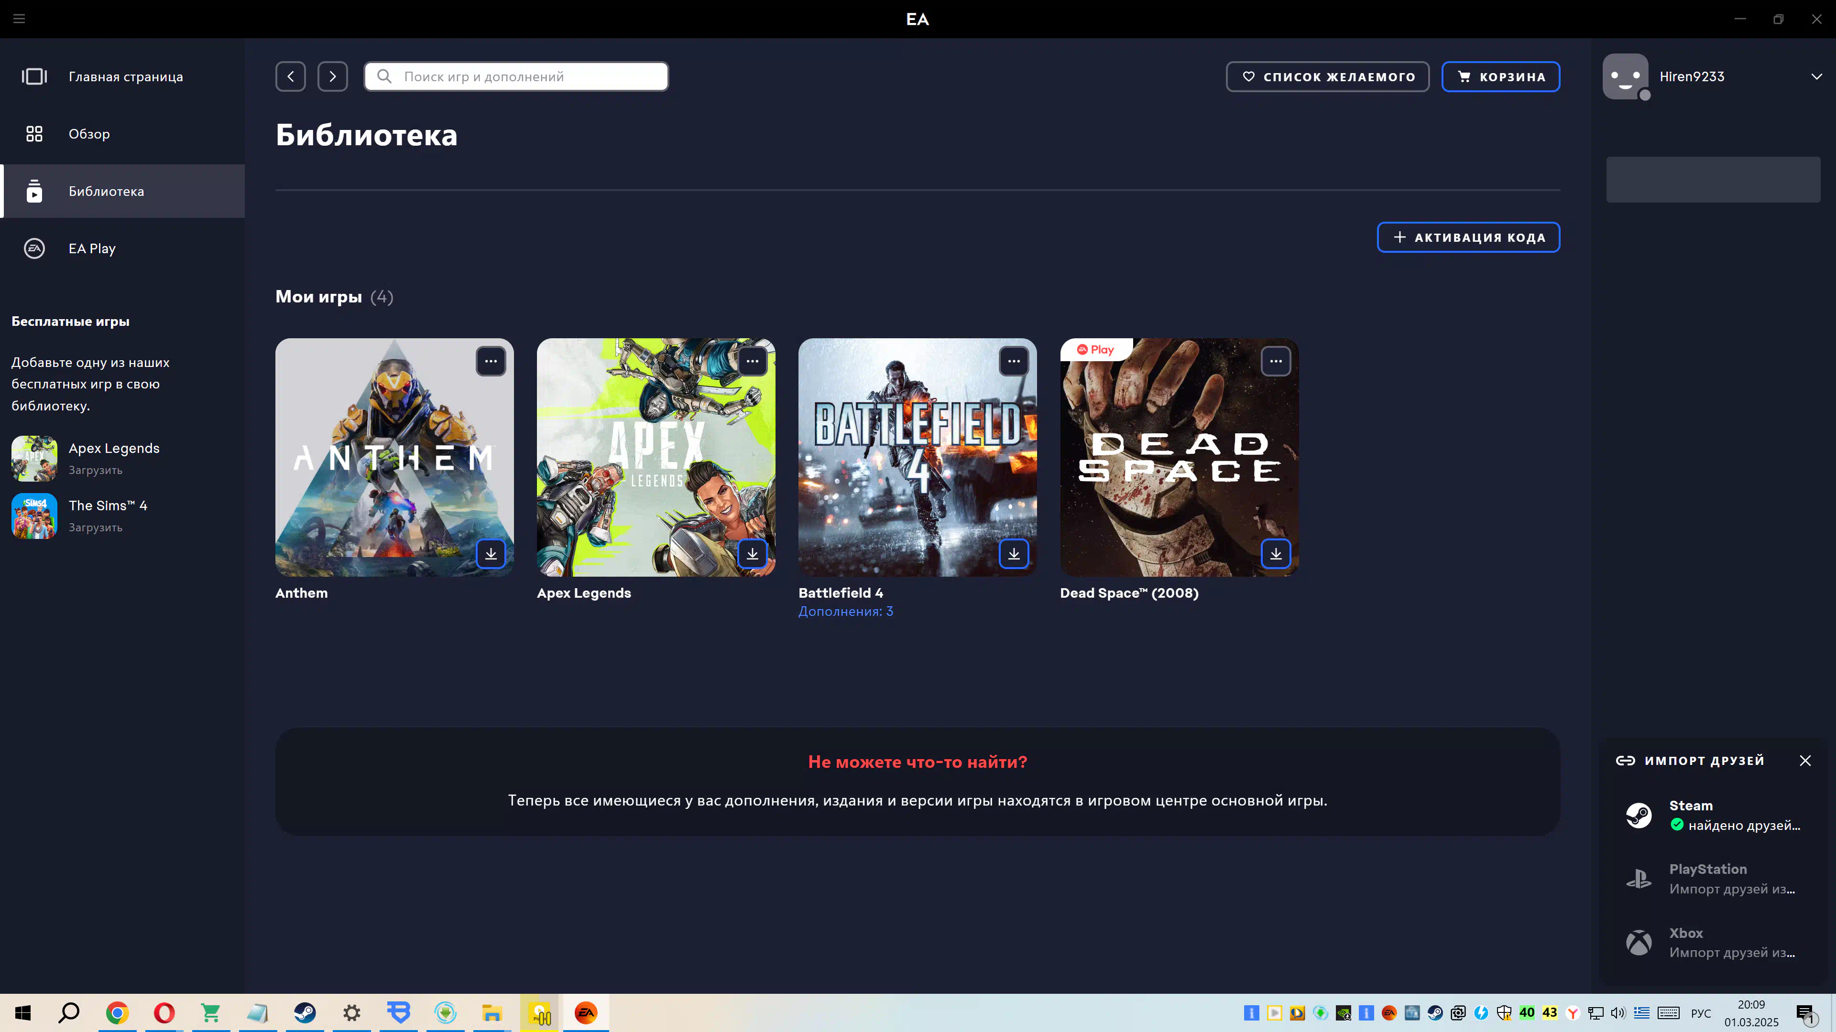
Task: Open Windows Start menu
Action: (23, 1013)
